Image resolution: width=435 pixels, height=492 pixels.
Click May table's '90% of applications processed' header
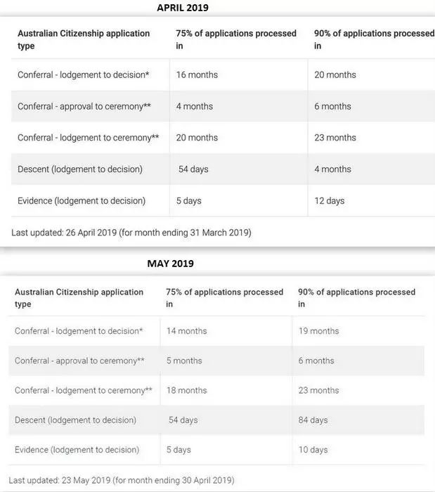356,298
